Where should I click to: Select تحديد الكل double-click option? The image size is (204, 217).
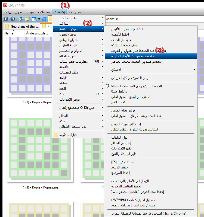tap(151, 102)
